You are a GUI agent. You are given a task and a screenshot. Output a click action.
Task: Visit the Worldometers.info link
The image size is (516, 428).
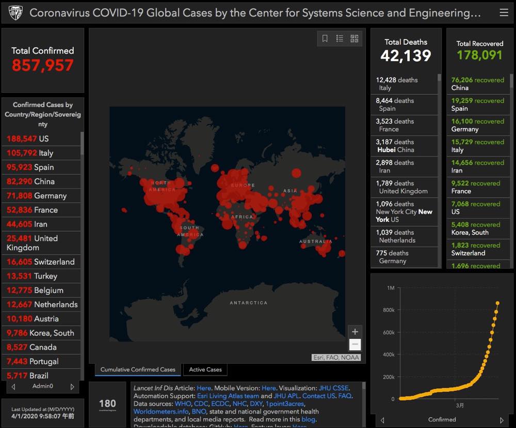161,411
